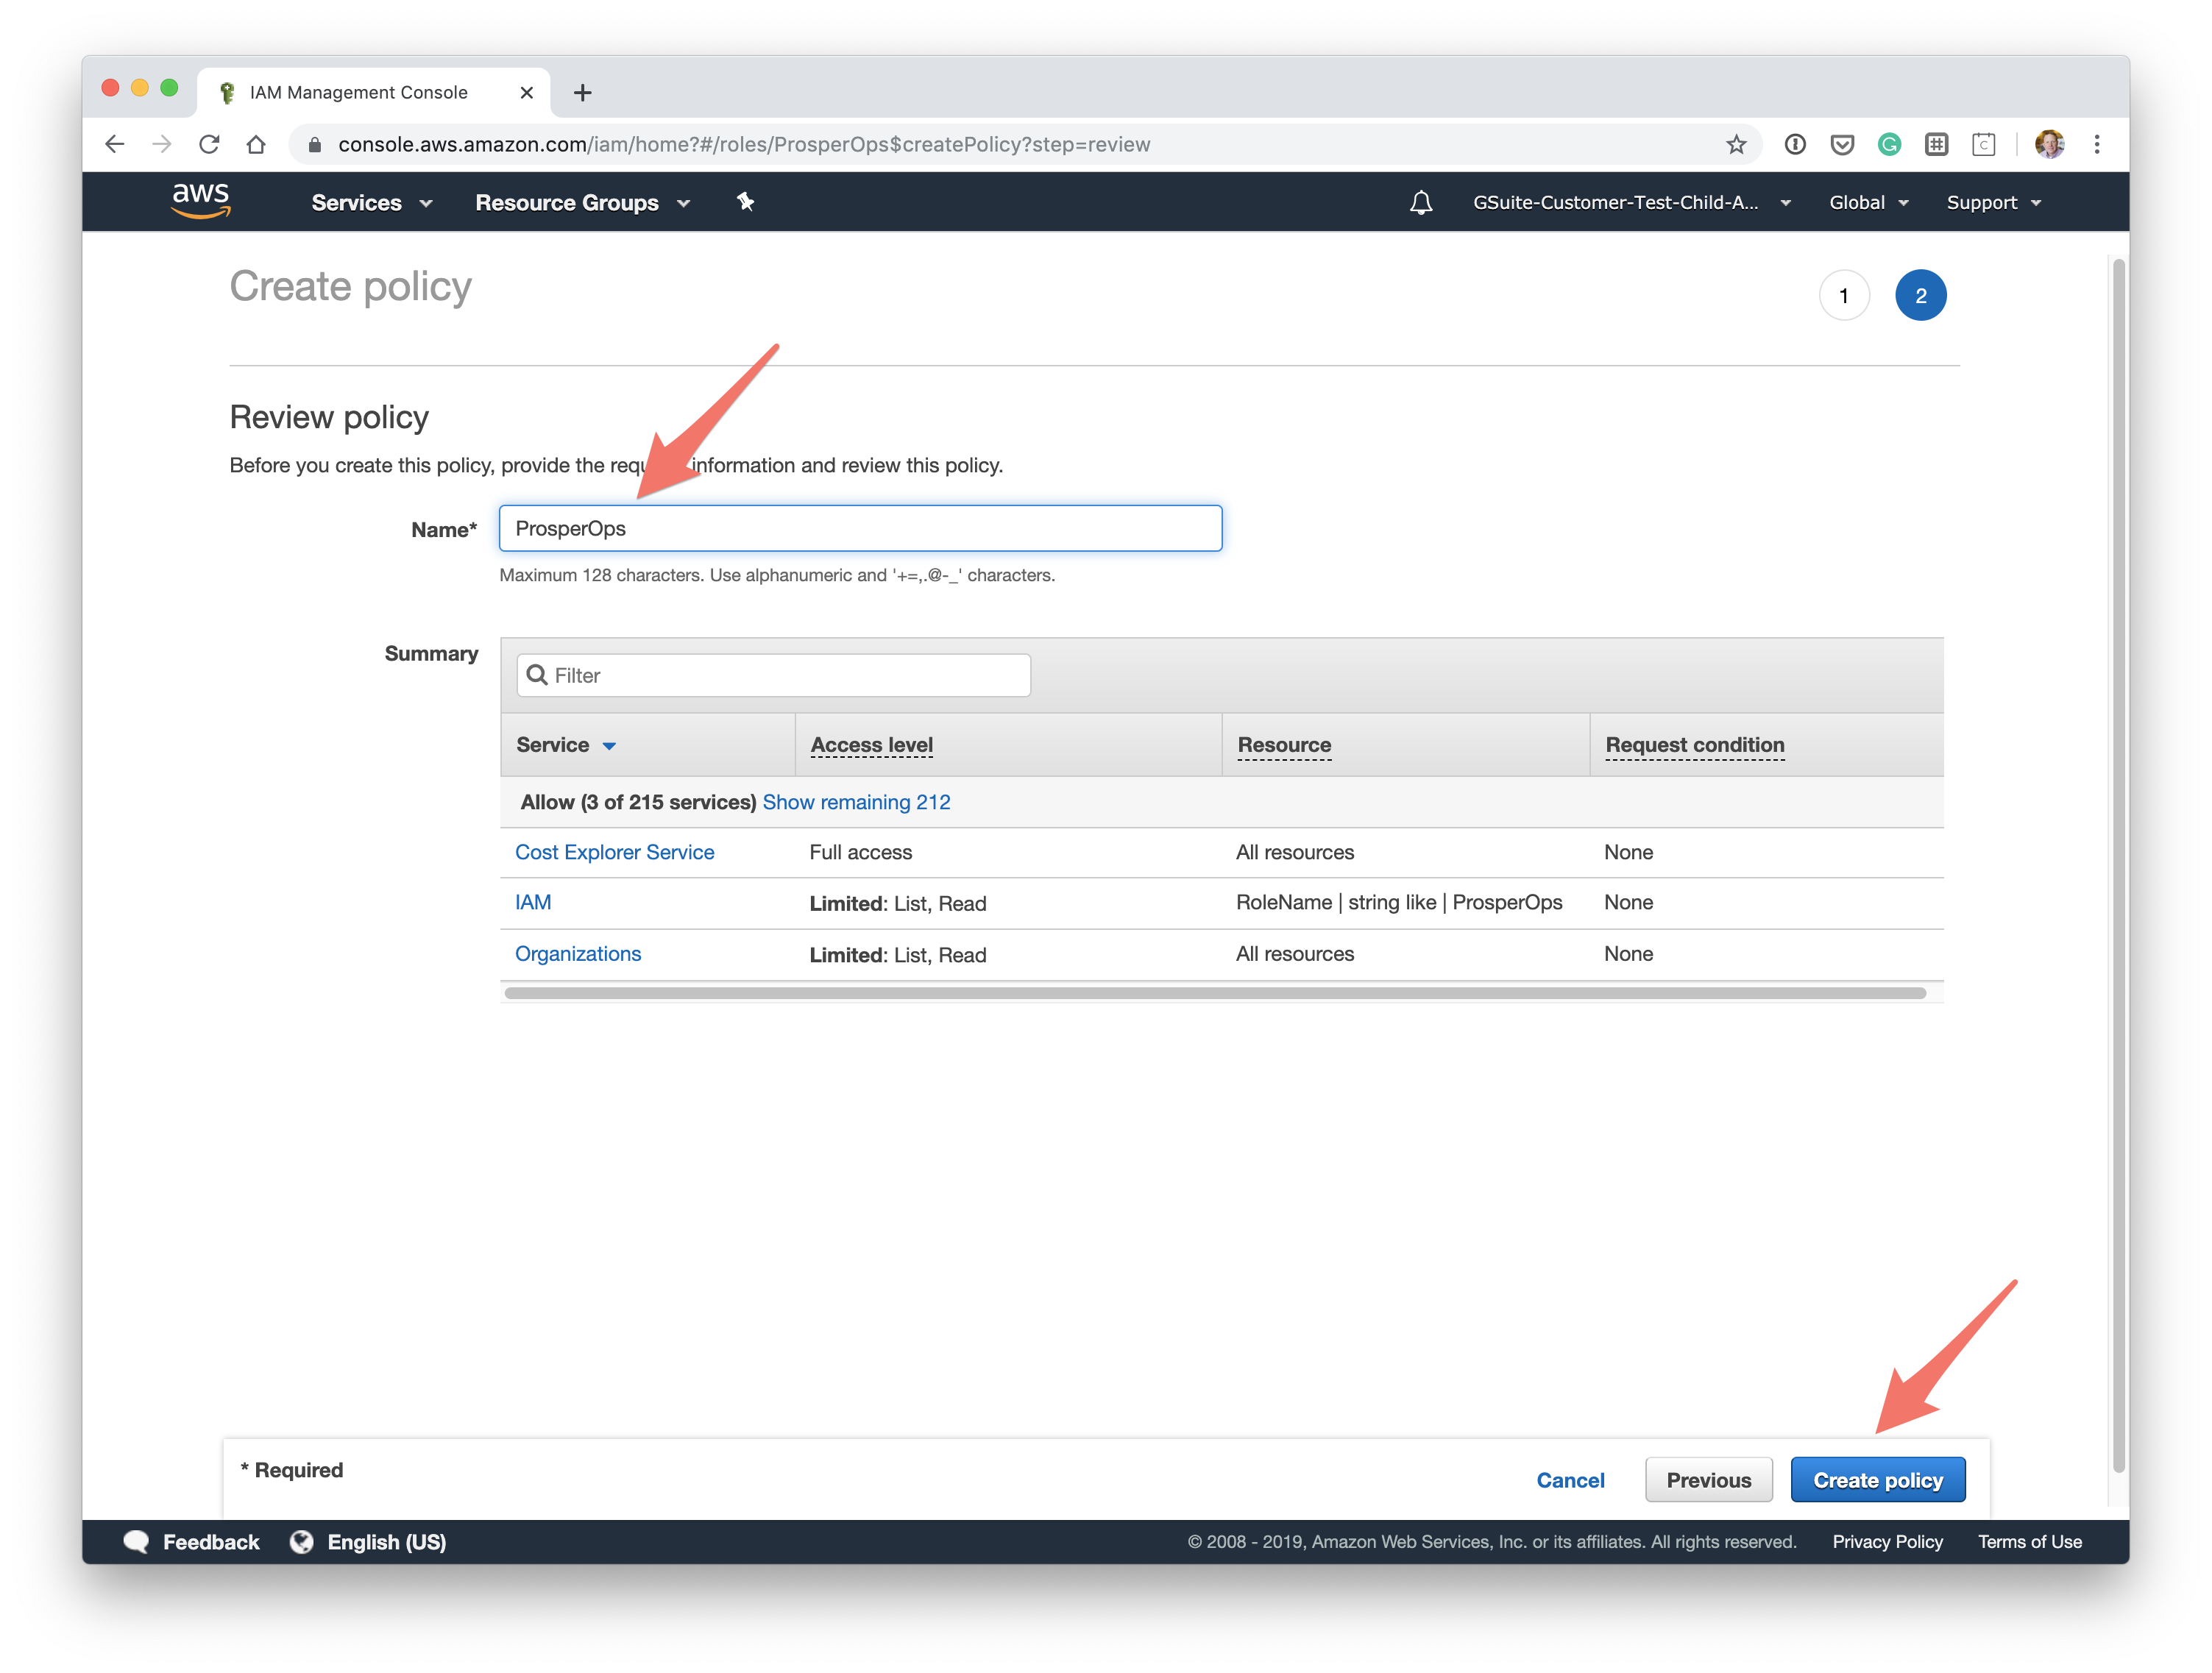Click the Request condition column header
2212x1673 pixels.
pyautogui.click(x=1694, y=745)
